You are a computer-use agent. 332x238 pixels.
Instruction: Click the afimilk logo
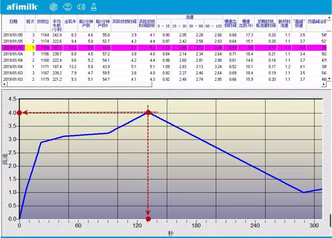pos(22,7)
